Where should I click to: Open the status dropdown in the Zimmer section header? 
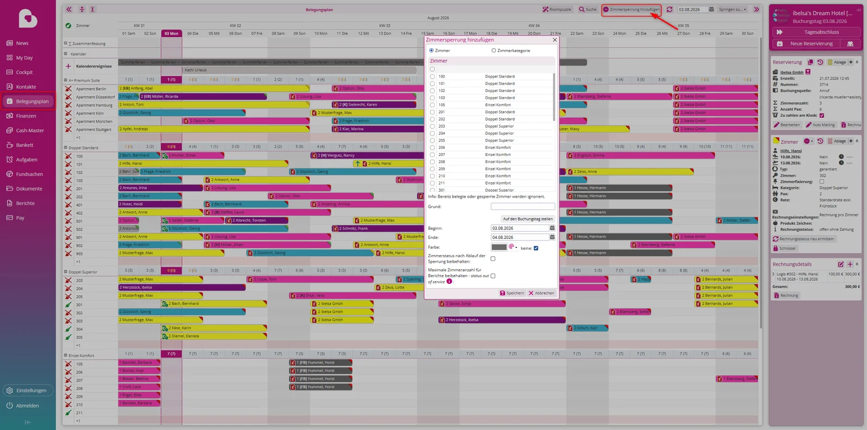[x=808, y=141]
